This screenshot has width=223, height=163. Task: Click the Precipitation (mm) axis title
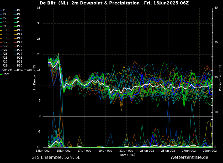[x=220, y=78]
